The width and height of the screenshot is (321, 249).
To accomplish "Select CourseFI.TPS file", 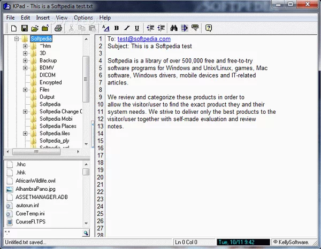I will click(x=30, y=222).
